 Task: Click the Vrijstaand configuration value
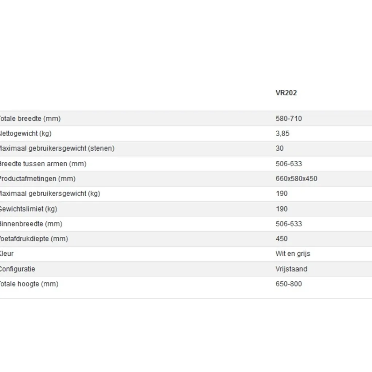coord(291,269)
